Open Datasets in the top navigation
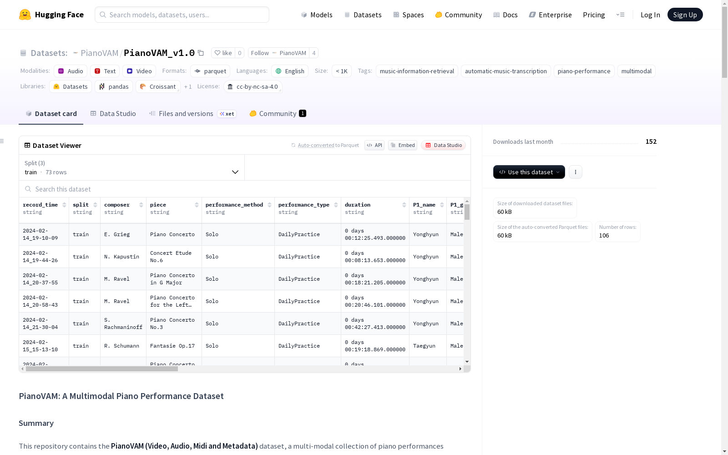 363,15
